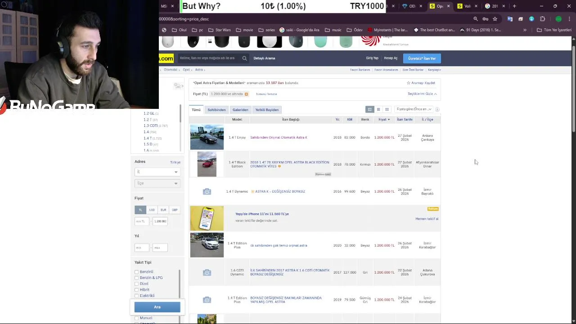Tick the Benzinli fuel checkbox

pyautogui.click(x=136, y=272)
